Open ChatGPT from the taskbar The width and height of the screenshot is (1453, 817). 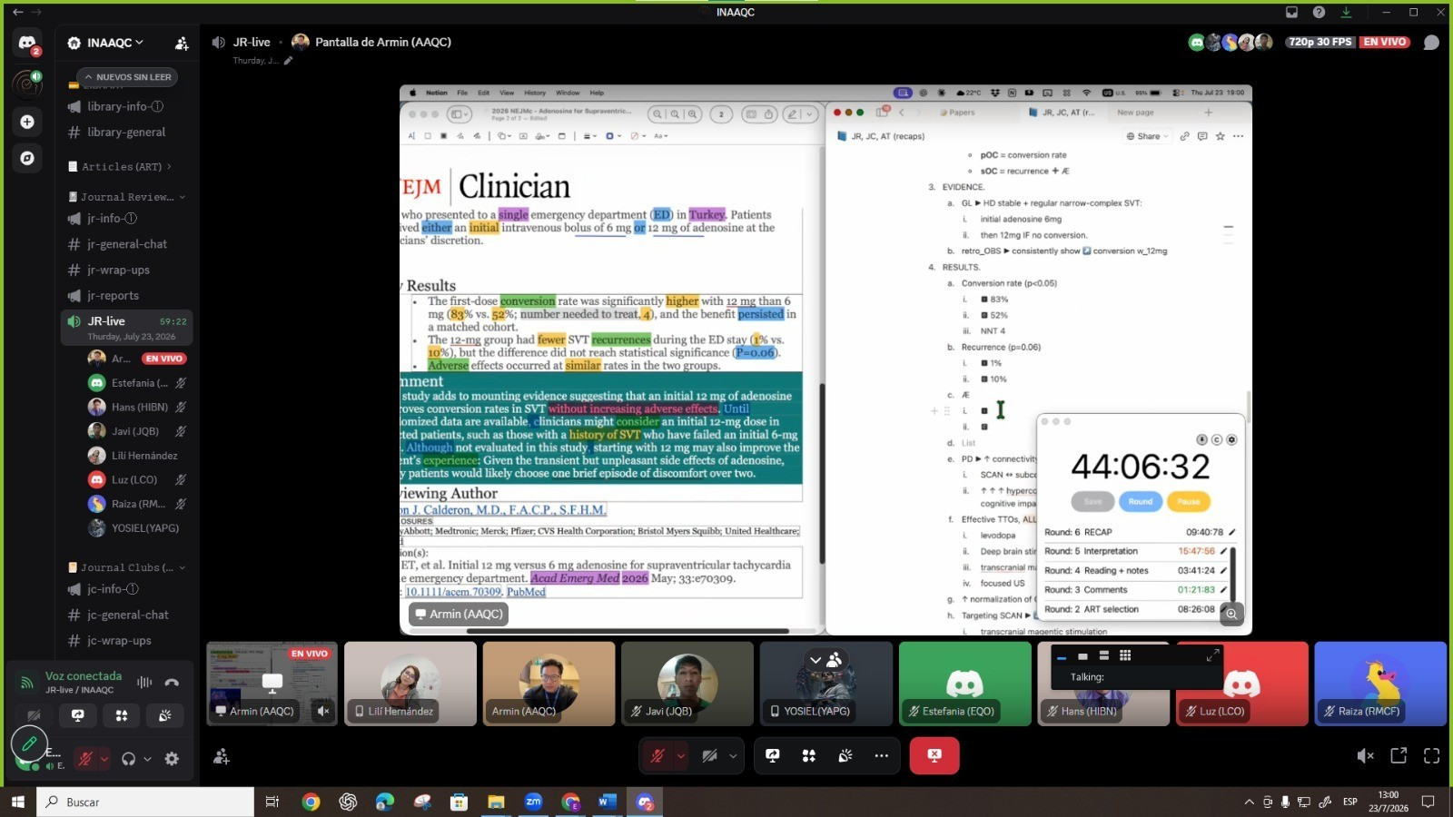[348, 802]
